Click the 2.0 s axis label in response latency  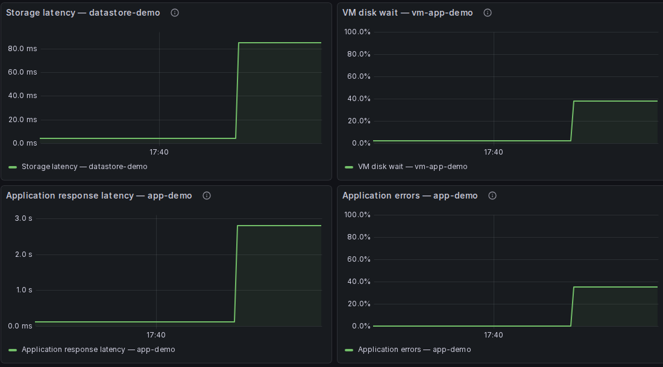tap(24, 254)
